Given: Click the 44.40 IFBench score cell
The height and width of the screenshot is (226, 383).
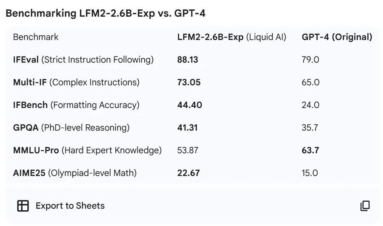Looking at the screenshot, I should point(189,105).
